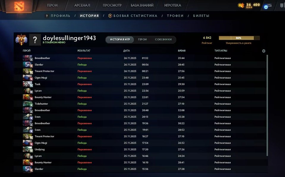285x177 pixels.
Task: Open the ИГРОТЕКА menu
Action: pos(173,5)
